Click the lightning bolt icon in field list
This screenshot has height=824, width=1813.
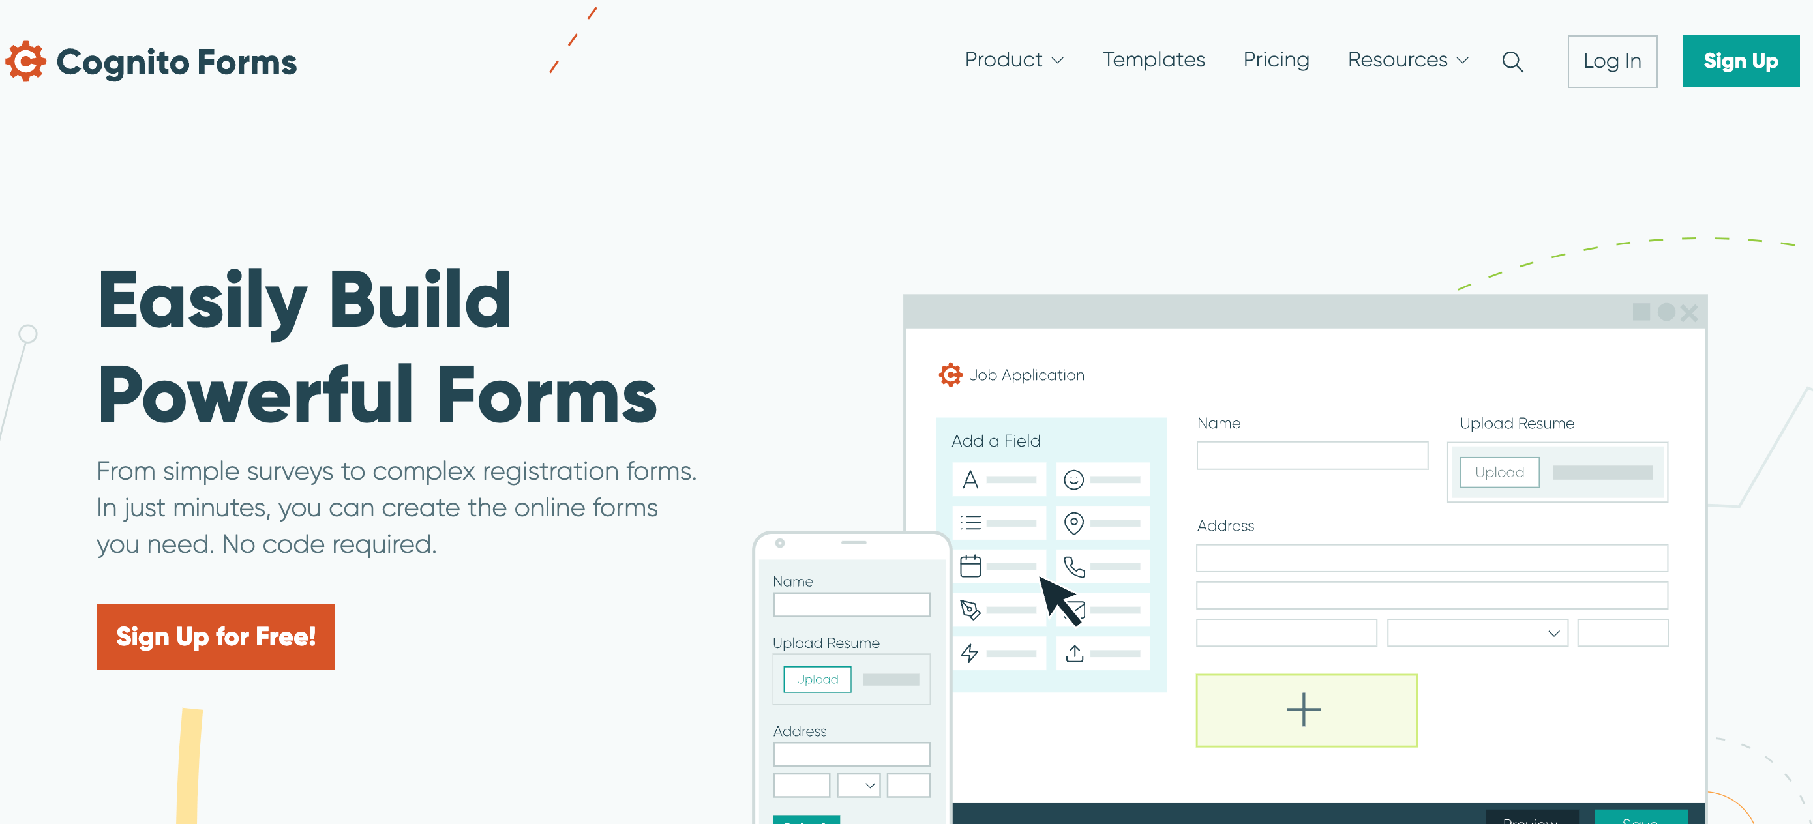click(x=969, y=652)
